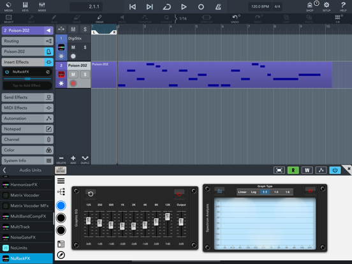Mute the Poison-202 track
The width and height of the screenshot is (352, 264).
point(73,75)
